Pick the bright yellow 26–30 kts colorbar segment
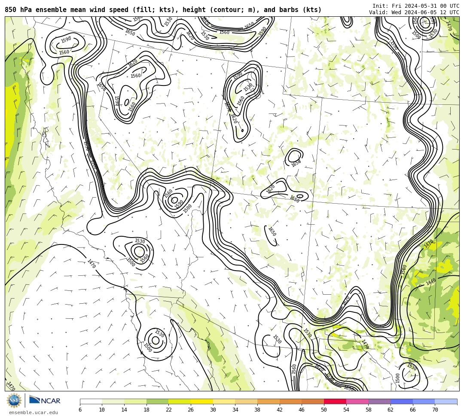This screenshot has height=418, width=464. click(202, 401)
